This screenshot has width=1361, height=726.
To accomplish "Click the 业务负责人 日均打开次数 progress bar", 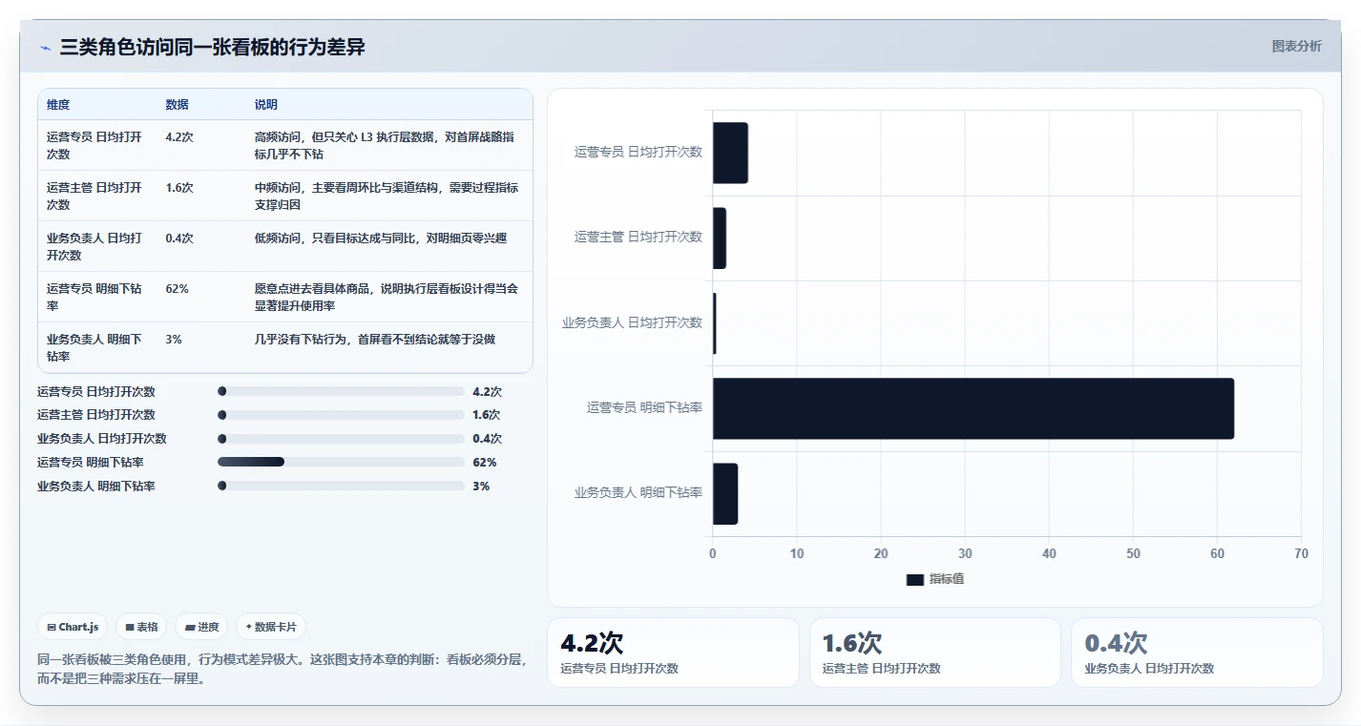I will (341, 439).
